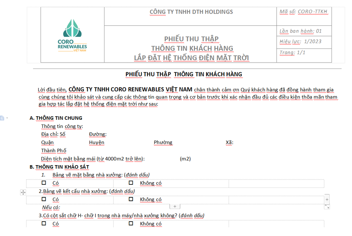352x236 pixels.
Task: Click the 'Địa chỉ: Số' field label
Action: pos(53,134)
